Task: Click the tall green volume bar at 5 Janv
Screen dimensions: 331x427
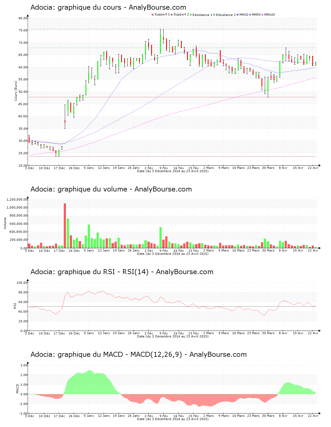Action: pyautogui.click(x=89, y=236)
